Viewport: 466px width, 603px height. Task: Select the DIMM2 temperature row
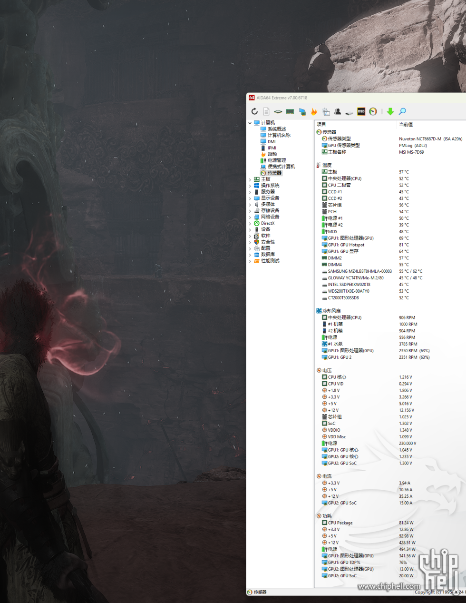pyautogui.click(x=390, y=258)
